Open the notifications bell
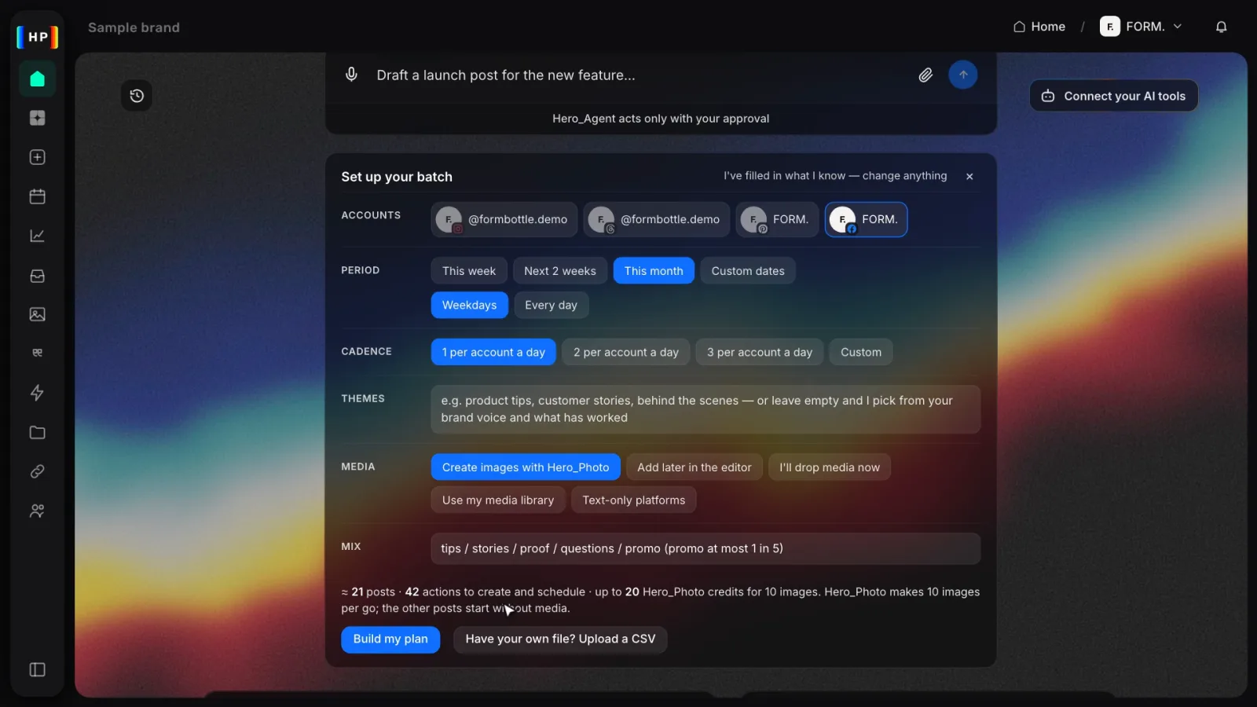Image resolution: width=1257 pixels, height=707 pixels. (x=1221, y=27)
